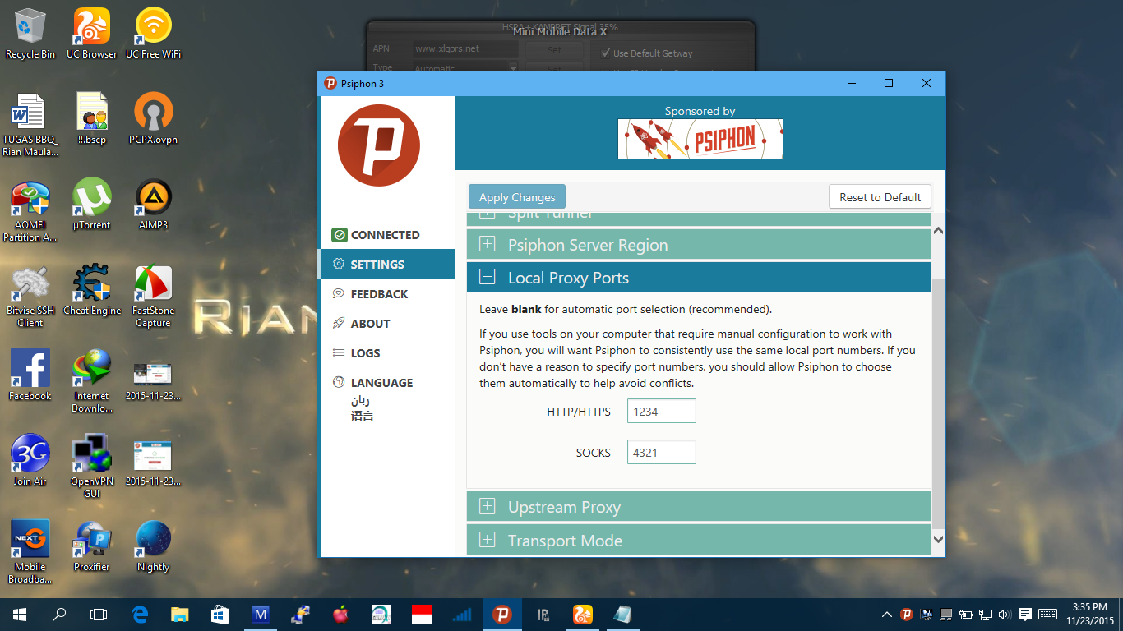Click the Apply Changes button
Image resolution: width=1123 pixels, height=631 pixels.
click(517, 197)
